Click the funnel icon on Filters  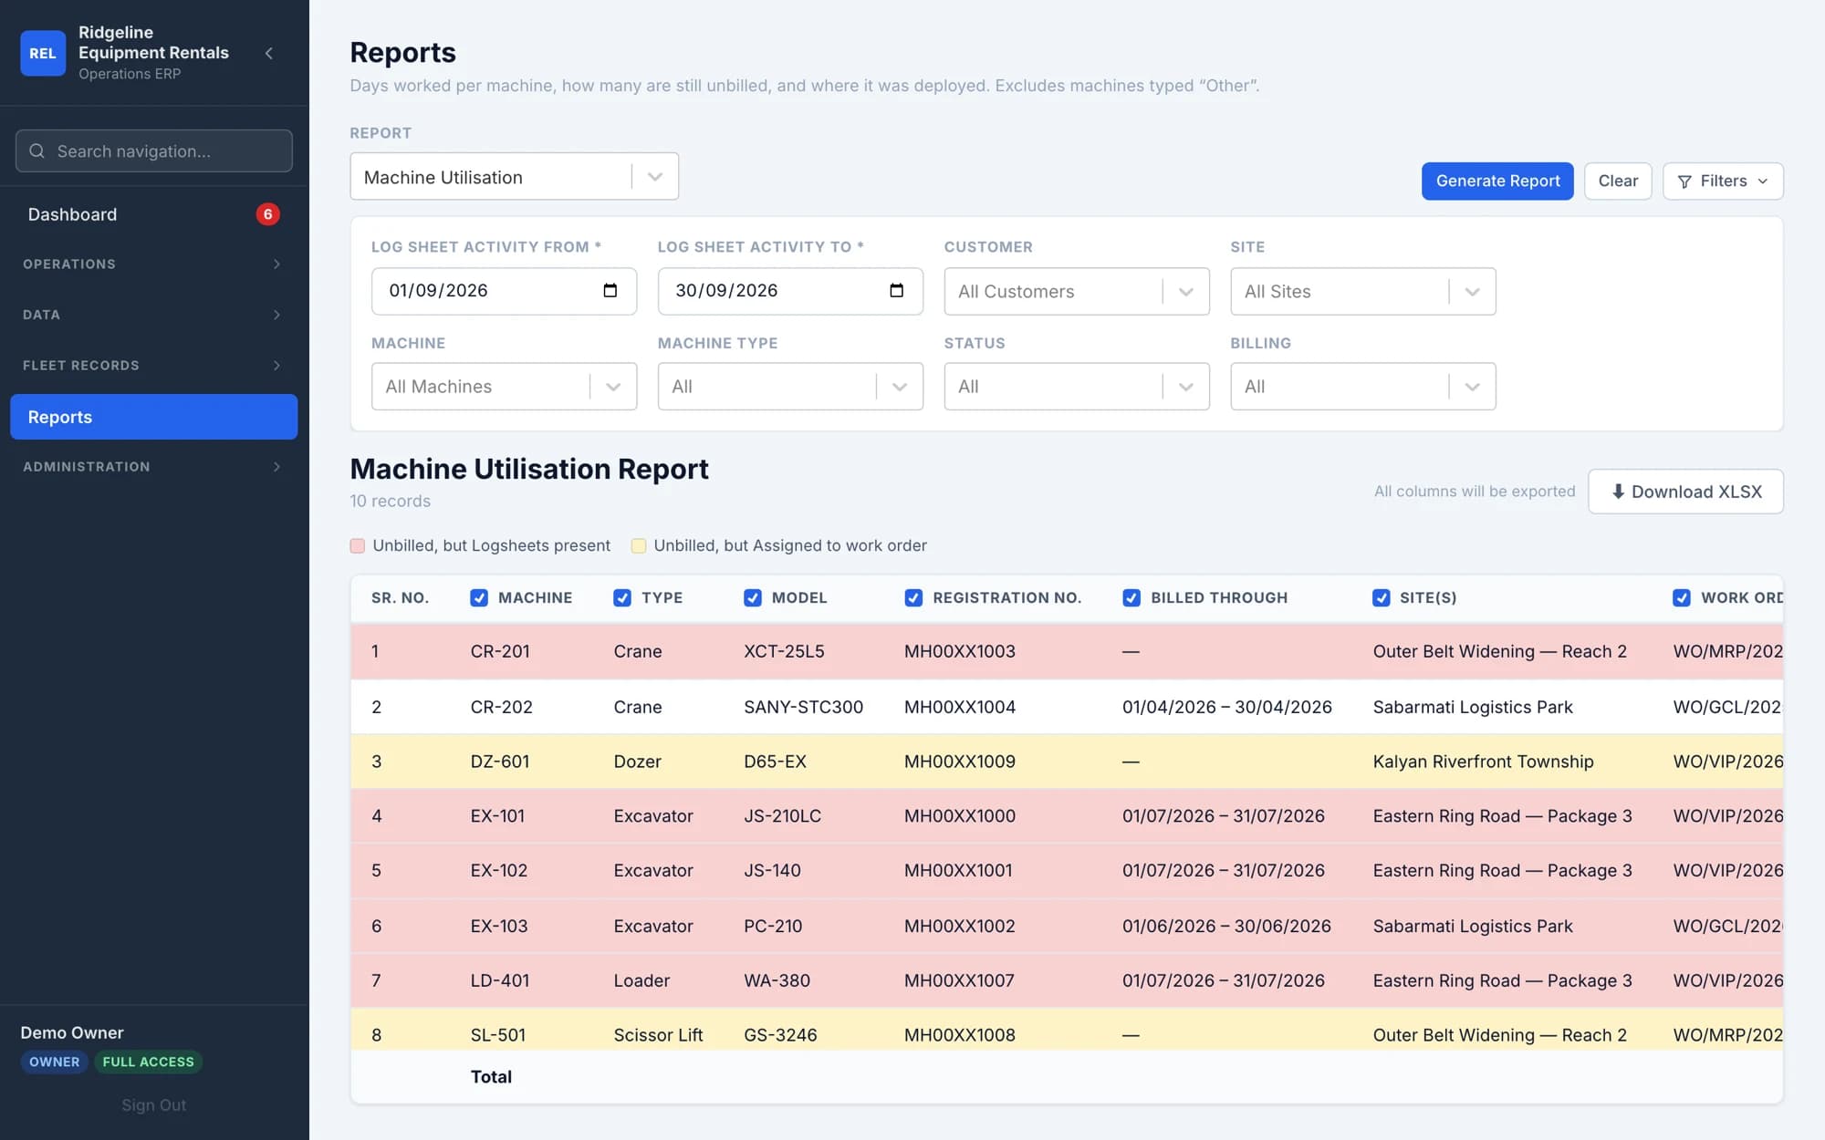[x=1684, y=181]
